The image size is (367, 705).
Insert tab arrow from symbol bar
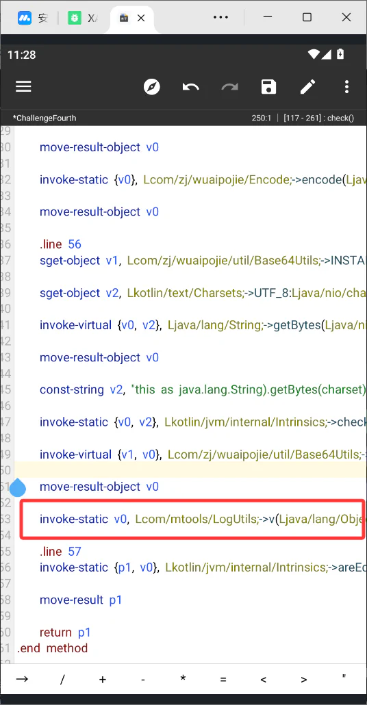pyautogui.click(x=22, y=678)
